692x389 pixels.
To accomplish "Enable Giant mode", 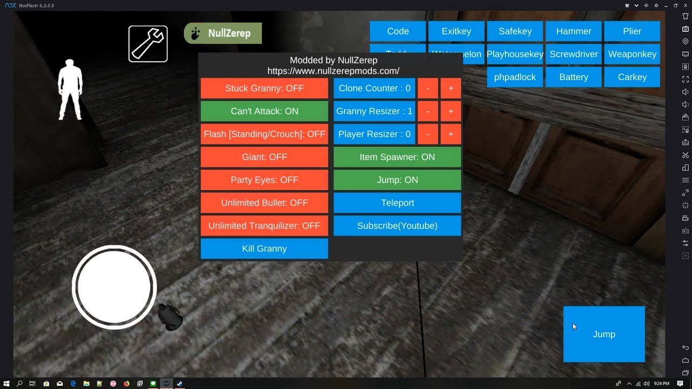I will tap(264, 157).
